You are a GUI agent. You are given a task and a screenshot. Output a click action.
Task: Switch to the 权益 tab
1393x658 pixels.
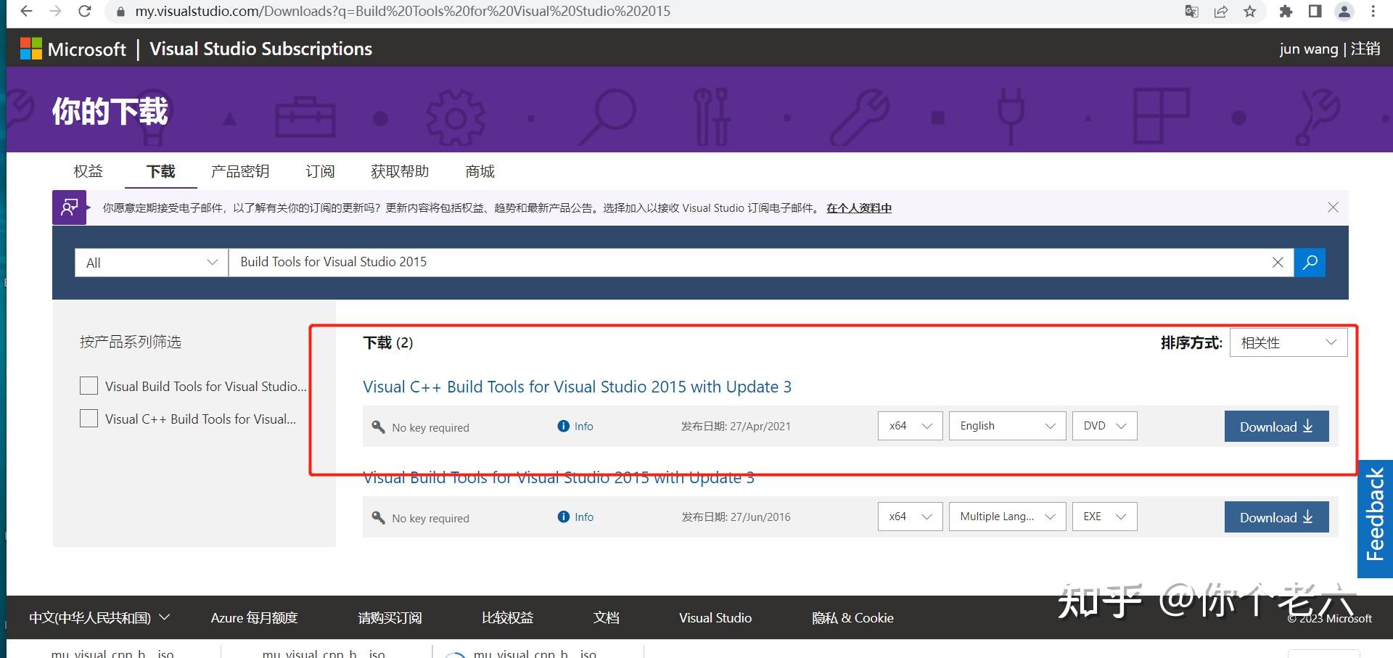click(x=88, y=171)
